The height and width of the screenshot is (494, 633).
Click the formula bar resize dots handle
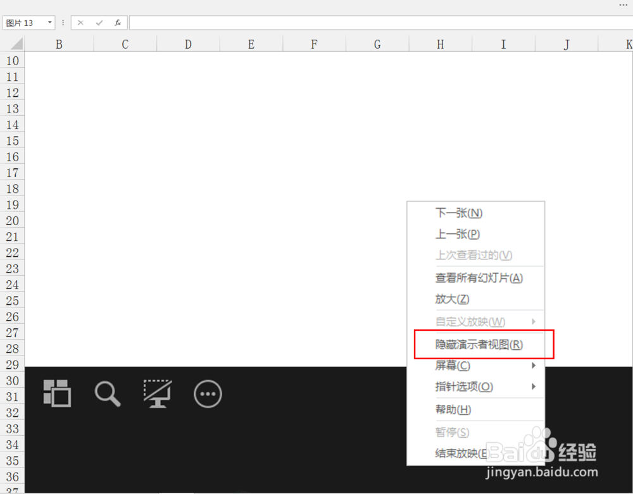tap(63, 23)
